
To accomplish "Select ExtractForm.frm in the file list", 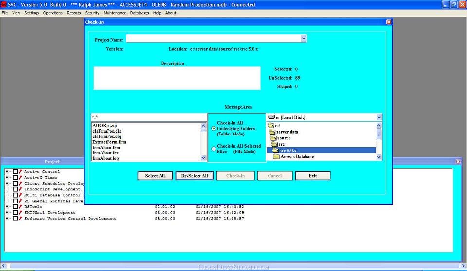I will point(109,142).
